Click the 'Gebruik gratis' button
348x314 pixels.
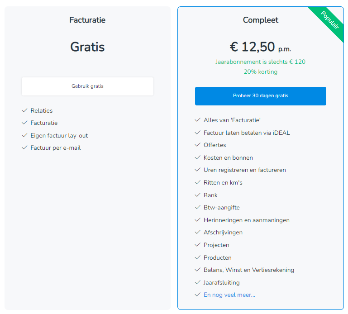pos(87,86)
